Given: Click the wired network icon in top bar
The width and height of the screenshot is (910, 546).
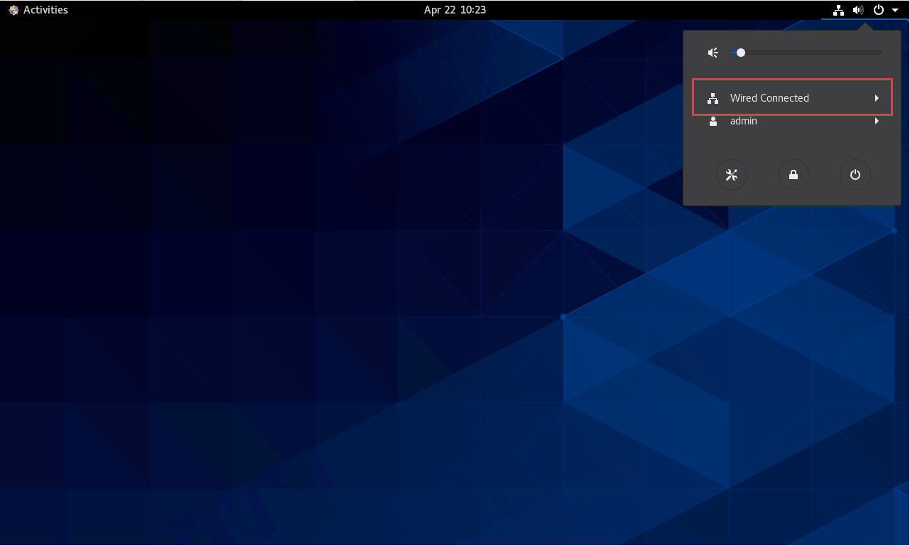Looking at the screenshot, I should tap(839, 10).
